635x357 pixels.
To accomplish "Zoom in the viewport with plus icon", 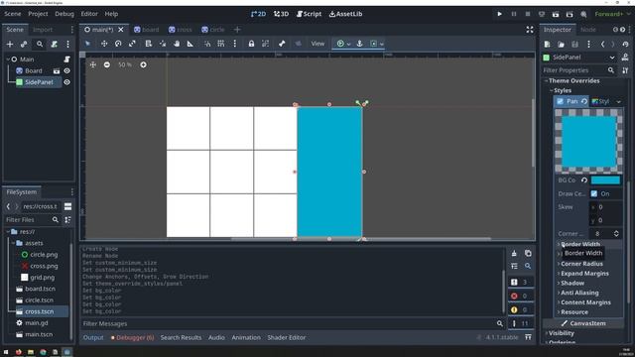I will pos(143,64).
